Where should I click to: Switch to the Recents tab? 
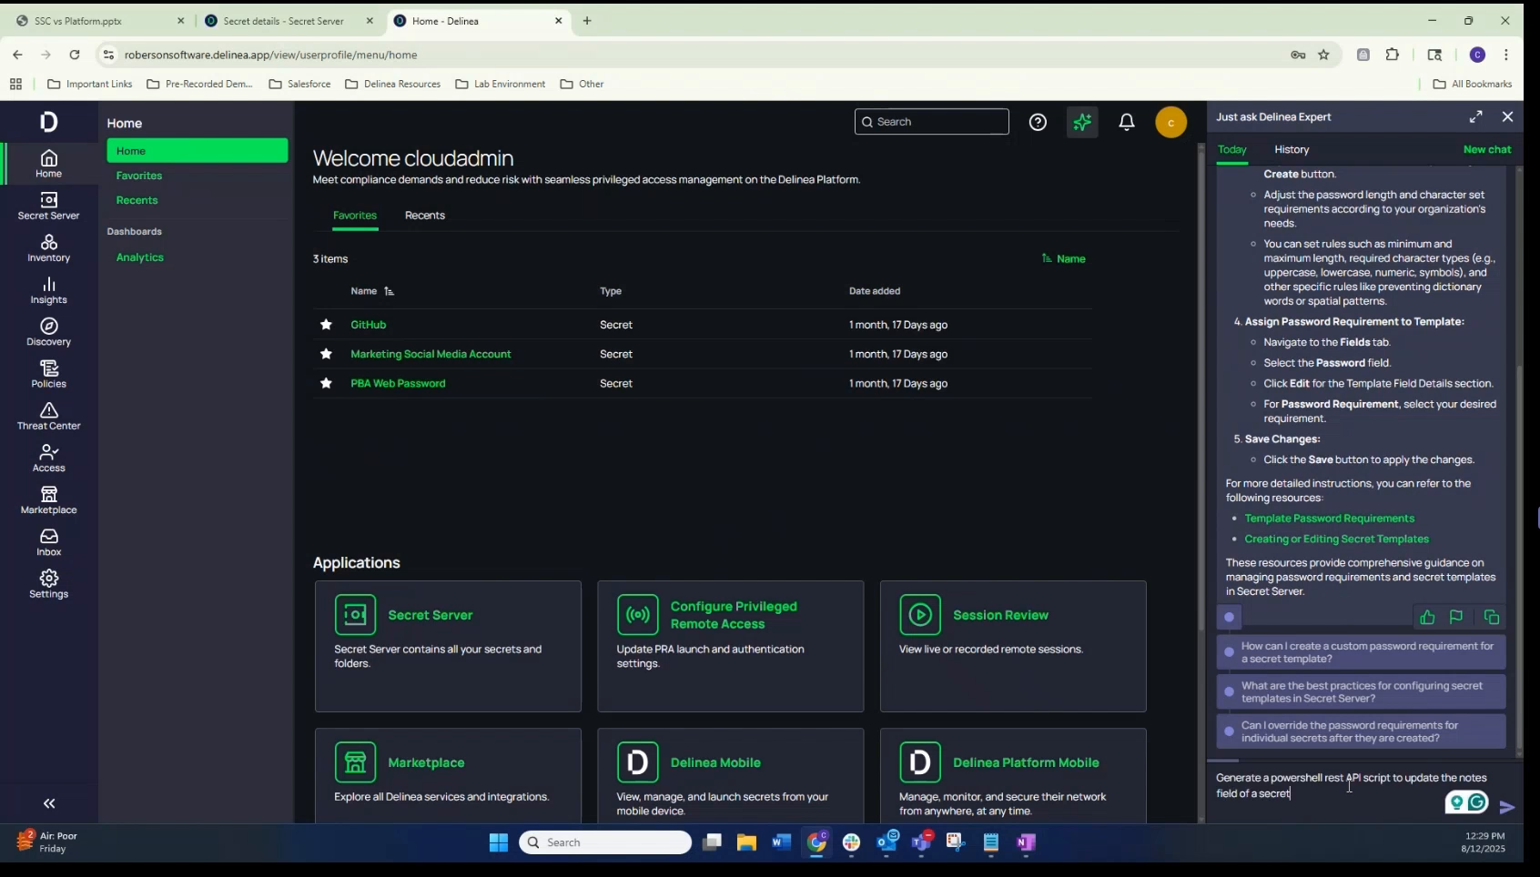tap(425, 216)
